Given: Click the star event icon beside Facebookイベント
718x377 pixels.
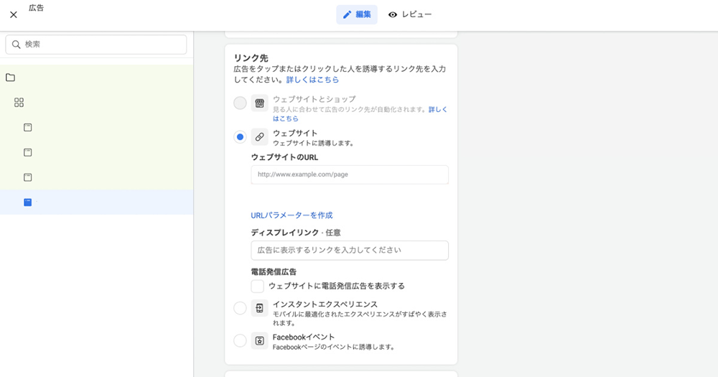Looking at the screenshot, I should click(260, 341).
